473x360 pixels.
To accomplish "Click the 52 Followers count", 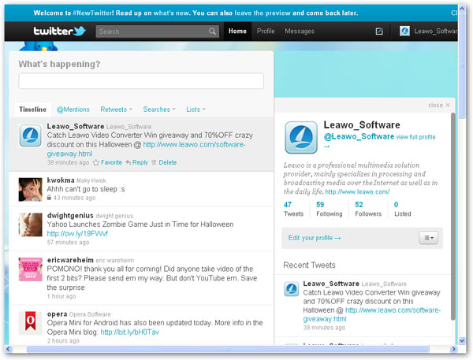I will (368, 209).
